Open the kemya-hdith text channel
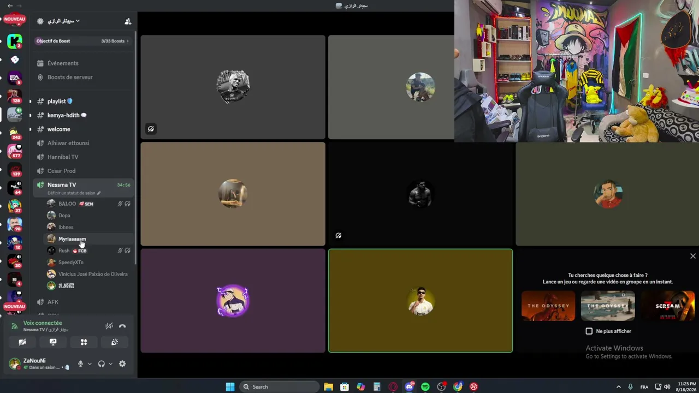699x393 pixels. click(84, 115)
